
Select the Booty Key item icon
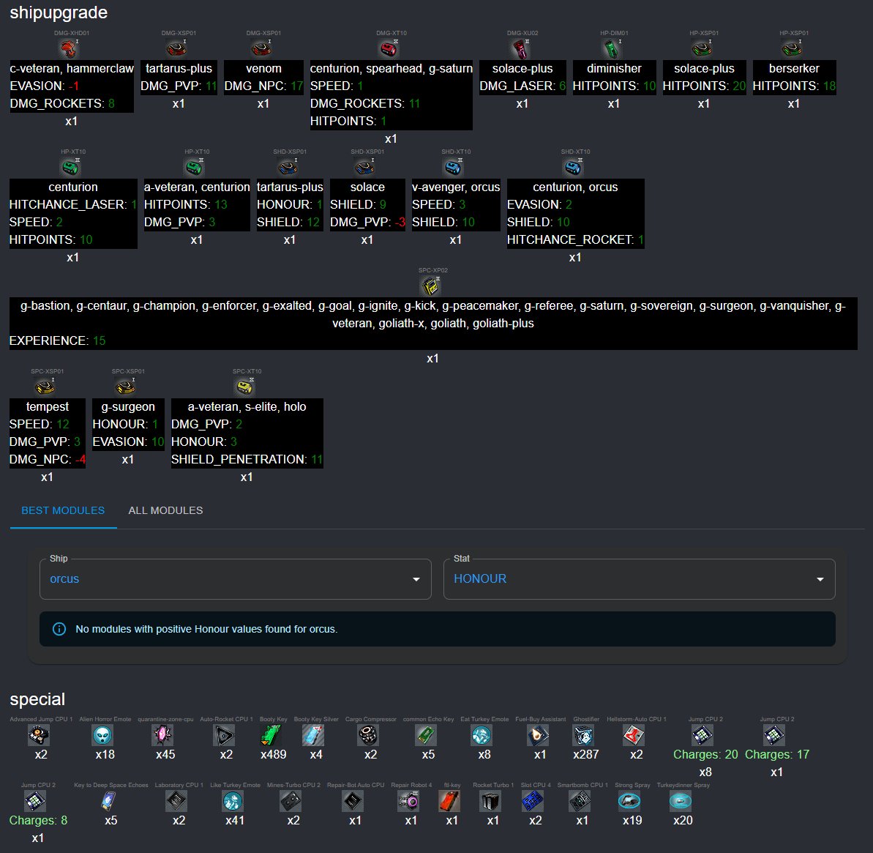point(273,734)
